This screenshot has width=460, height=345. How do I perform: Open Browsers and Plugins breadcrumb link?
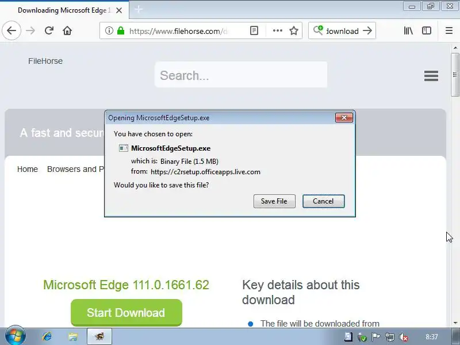click(75, 169)
